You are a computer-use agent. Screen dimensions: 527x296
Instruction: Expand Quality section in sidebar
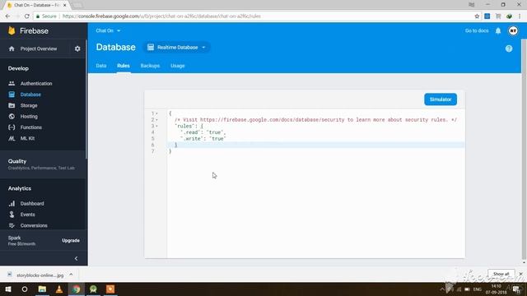coord(42,164)
